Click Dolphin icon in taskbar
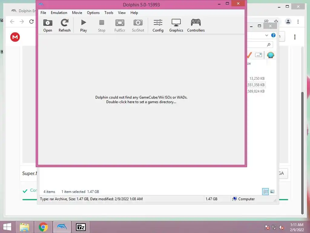The image size is (310, 233). (x=62, y=227)
